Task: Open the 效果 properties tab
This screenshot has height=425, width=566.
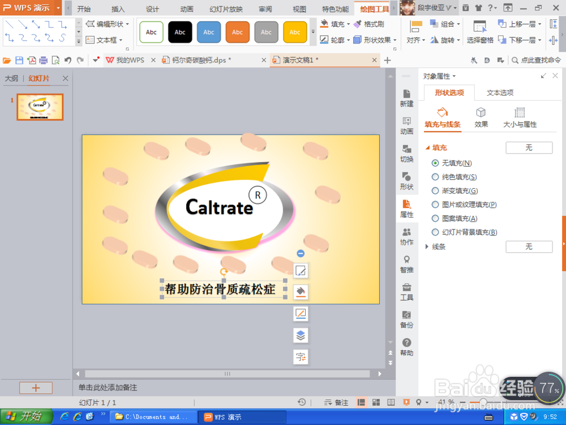Action: coord(481,117)
